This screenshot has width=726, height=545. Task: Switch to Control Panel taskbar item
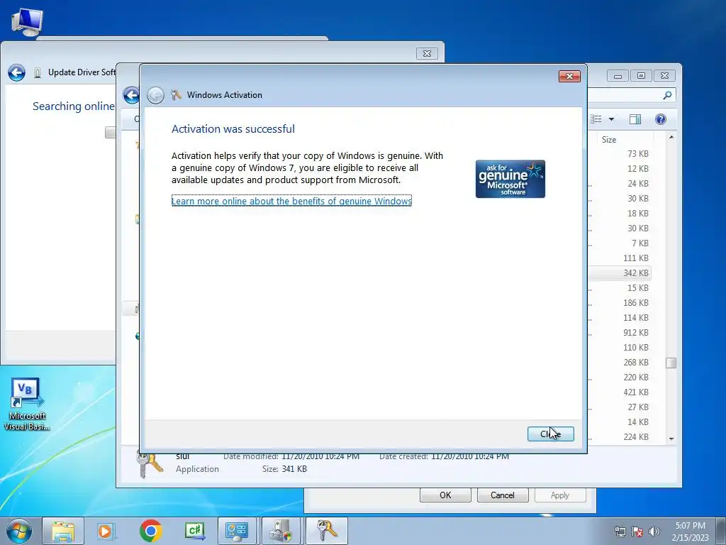tap(237, 531)
